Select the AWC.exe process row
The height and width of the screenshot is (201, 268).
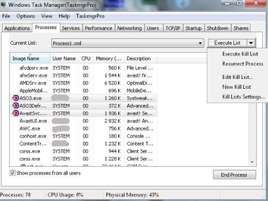coord(83,128)
